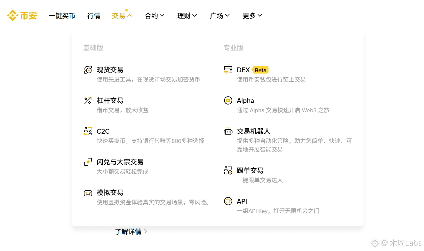Go to 一键买币 in navigation
The height and width of the screenshot is (251, 424).
pos(62,16)
